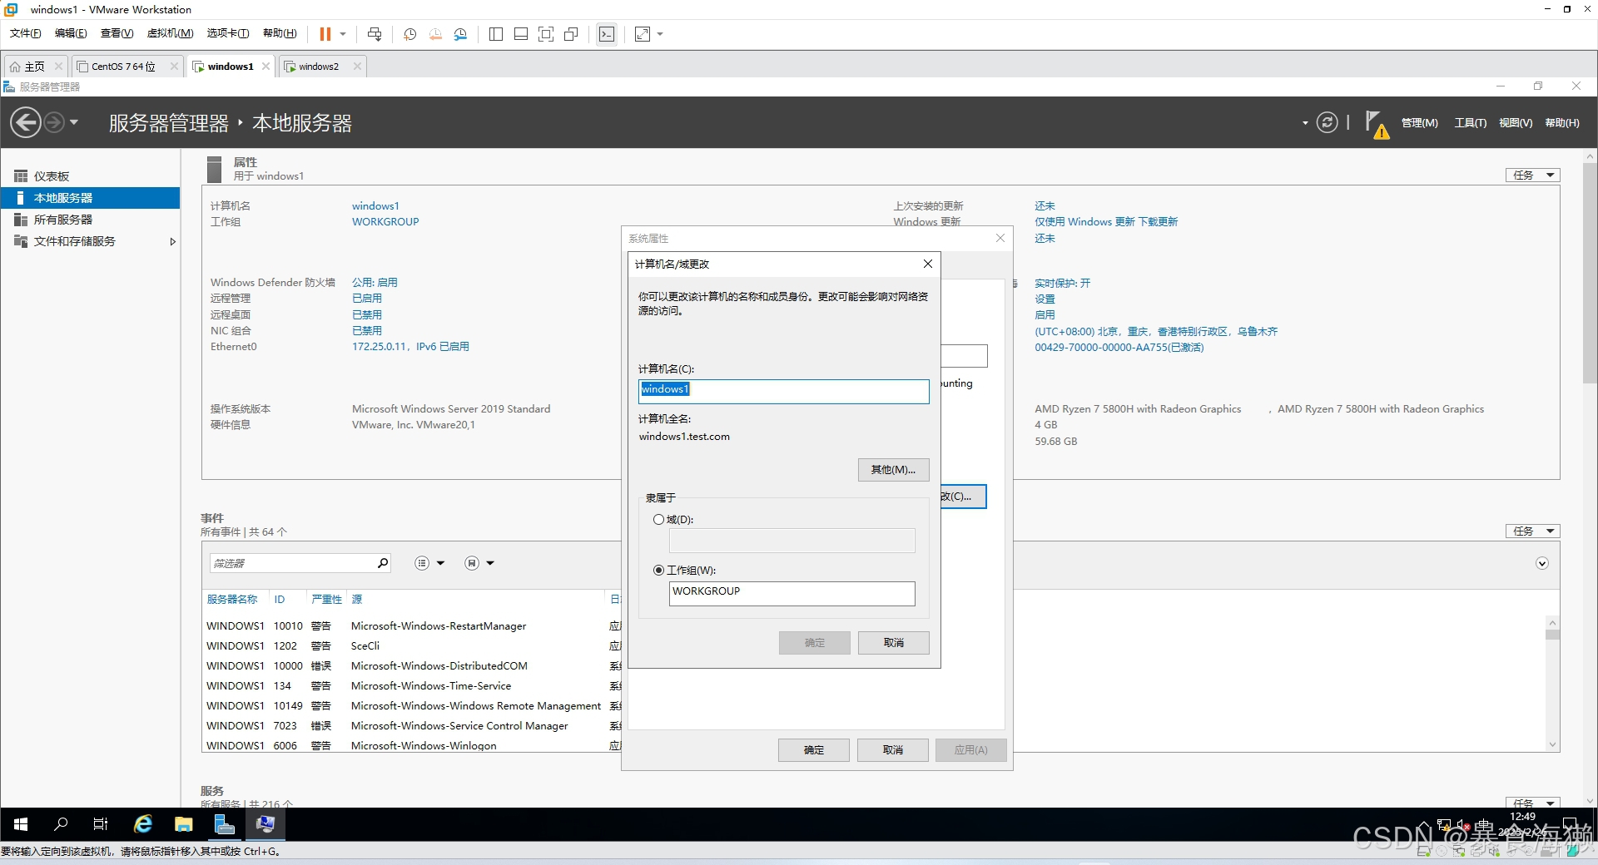Screen dimensions: 1598x865
Task: Select 仪表板 in the sidebar
Action: coord(90,176)
